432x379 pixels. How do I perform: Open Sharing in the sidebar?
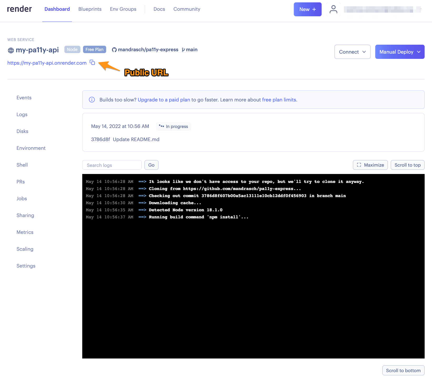coord(25,215)
